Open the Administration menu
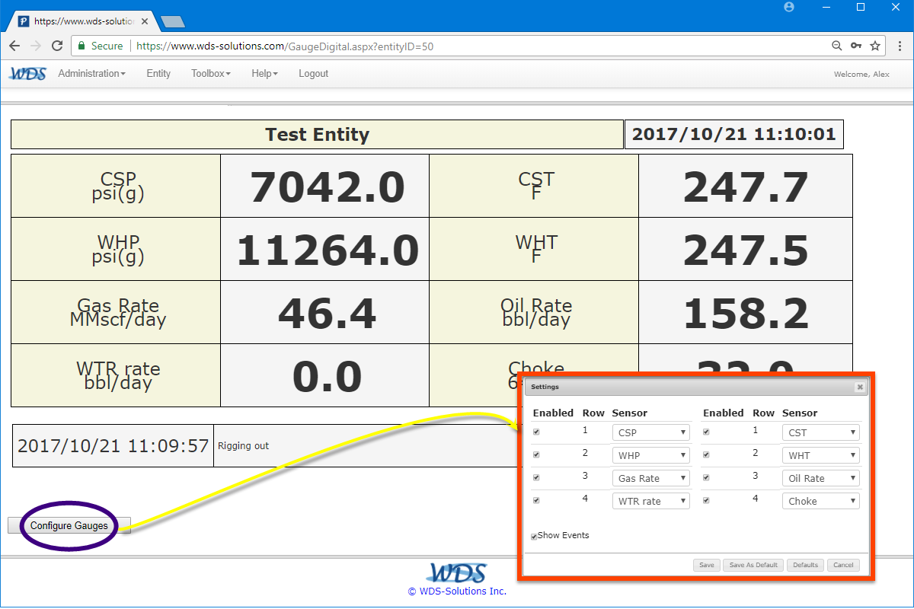914x609 pixels. coord(92,74)
